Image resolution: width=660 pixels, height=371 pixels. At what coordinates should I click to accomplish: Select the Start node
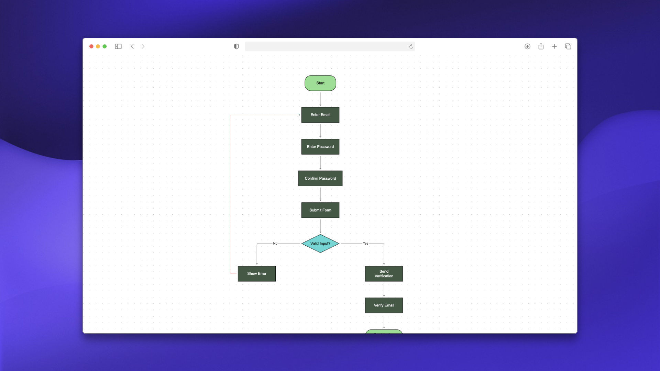pos(320,83)
